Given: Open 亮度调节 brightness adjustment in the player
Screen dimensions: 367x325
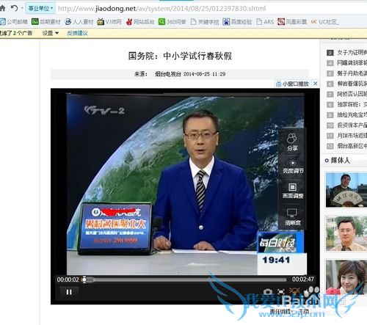Looking at the screenshot, I should (x=293, y=167).
